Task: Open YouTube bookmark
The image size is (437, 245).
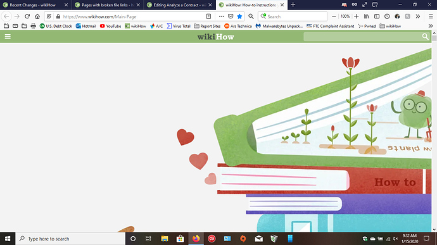Action: coord(110,26)
